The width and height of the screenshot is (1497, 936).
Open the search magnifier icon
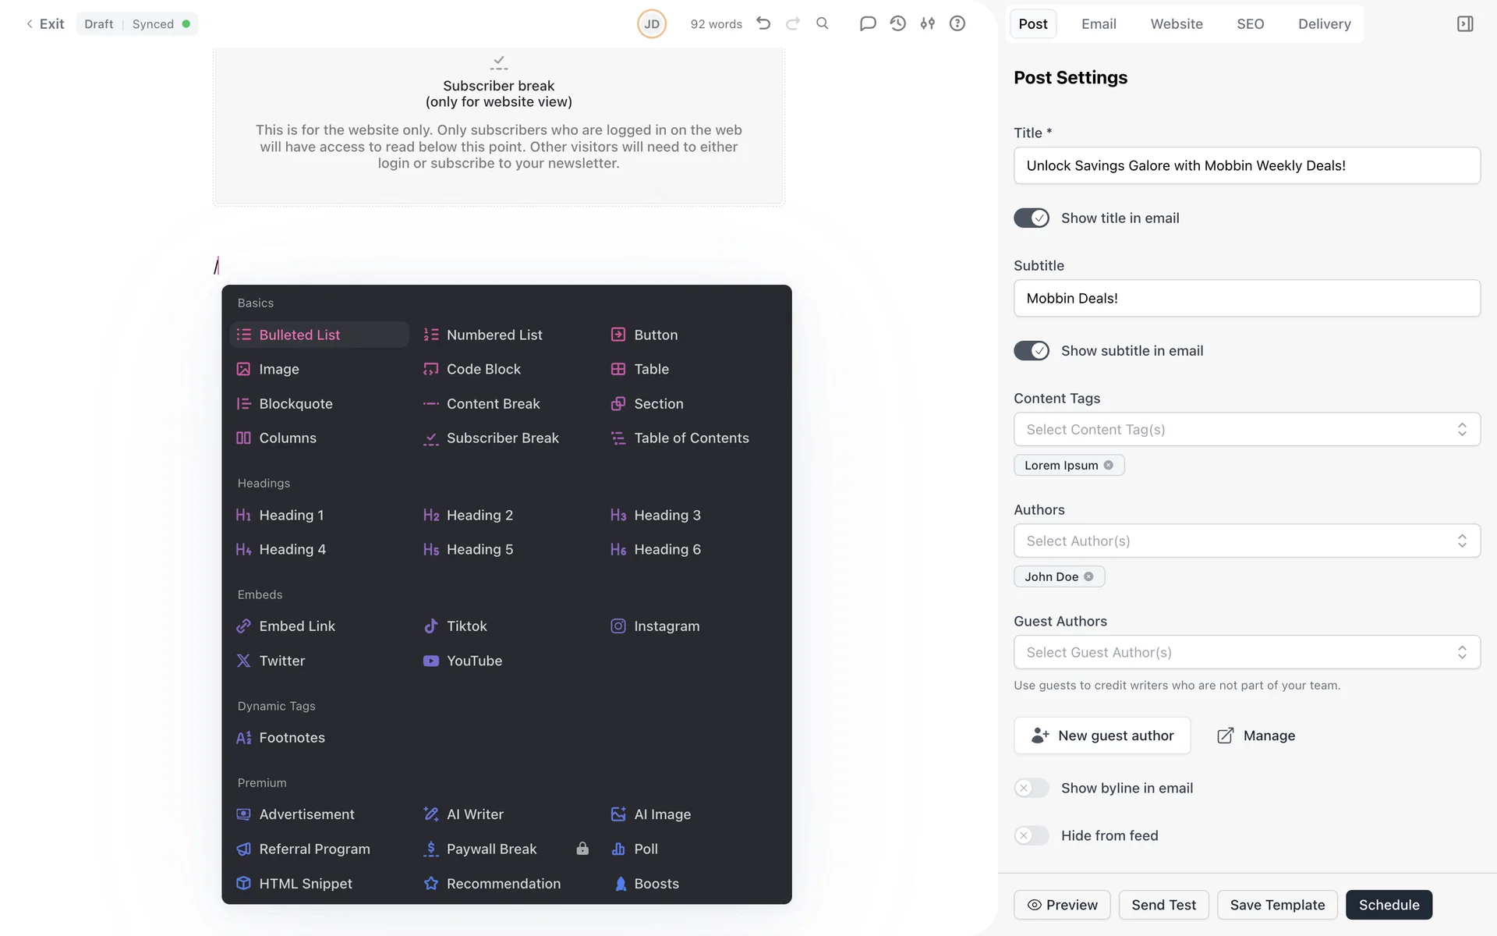click(822, 23)
